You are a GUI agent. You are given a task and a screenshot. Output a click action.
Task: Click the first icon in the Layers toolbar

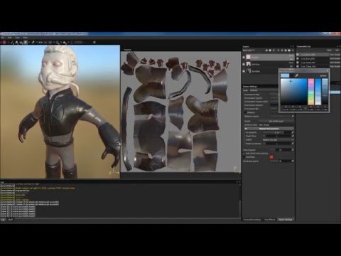coord(266,50)
